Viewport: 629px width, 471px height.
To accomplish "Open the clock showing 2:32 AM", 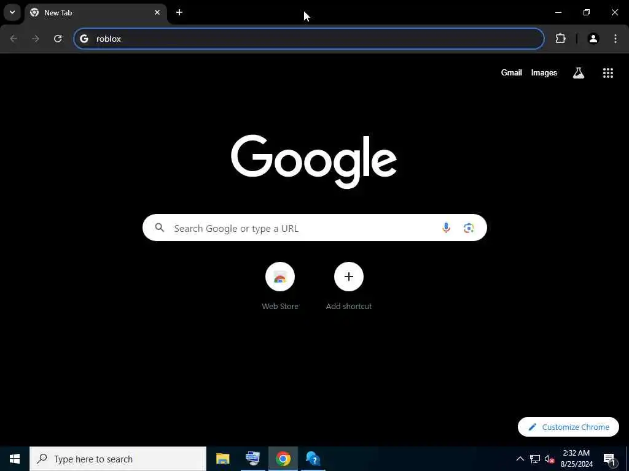I will point(576,459).
